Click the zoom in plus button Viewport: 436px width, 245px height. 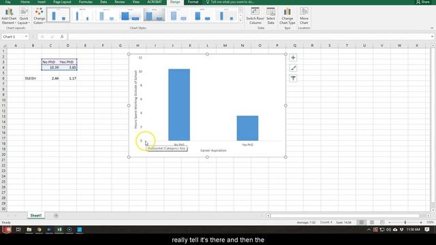pos(421,223)
